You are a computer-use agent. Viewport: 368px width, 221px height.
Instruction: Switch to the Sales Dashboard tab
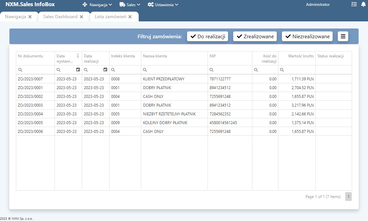click(x=60, y=17)
